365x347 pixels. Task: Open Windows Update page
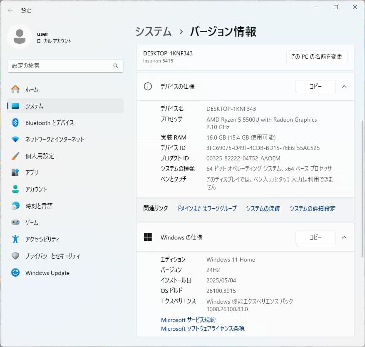point(65,272)
